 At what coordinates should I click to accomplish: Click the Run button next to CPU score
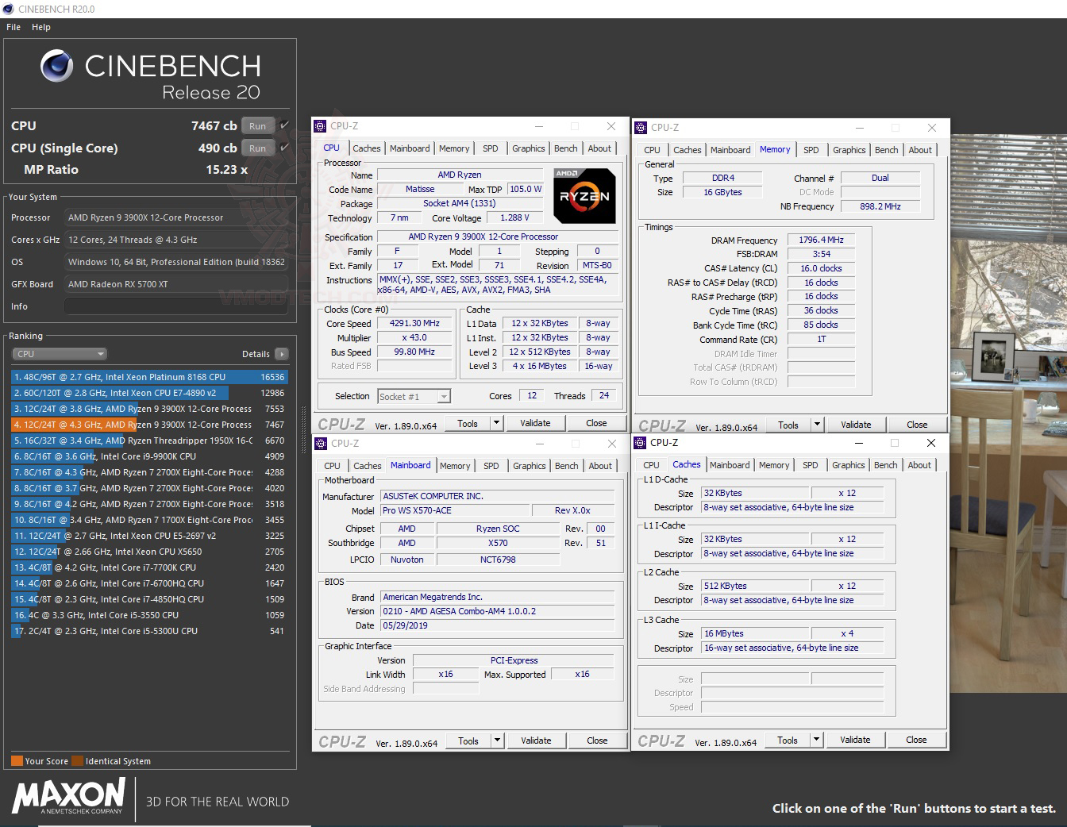pos(257,125)
